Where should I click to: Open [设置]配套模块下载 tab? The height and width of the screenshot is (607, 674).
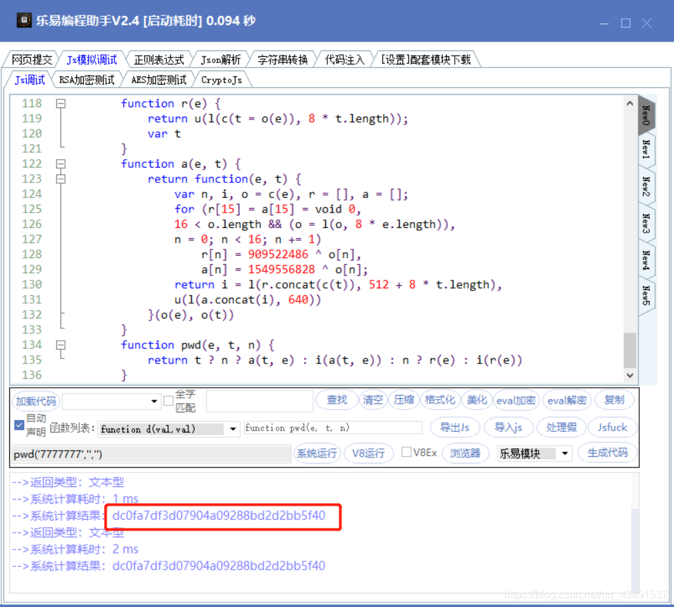click(426, 60)
